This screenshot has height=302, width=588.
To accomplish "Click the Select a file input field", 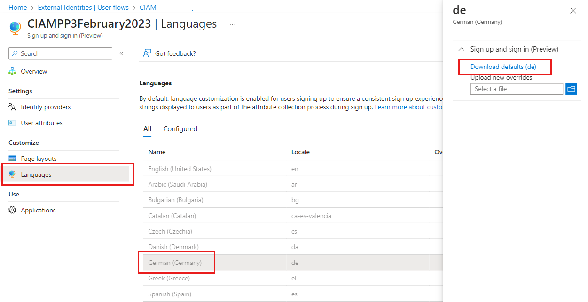I will pyautogui.click(x=517, y=89).
